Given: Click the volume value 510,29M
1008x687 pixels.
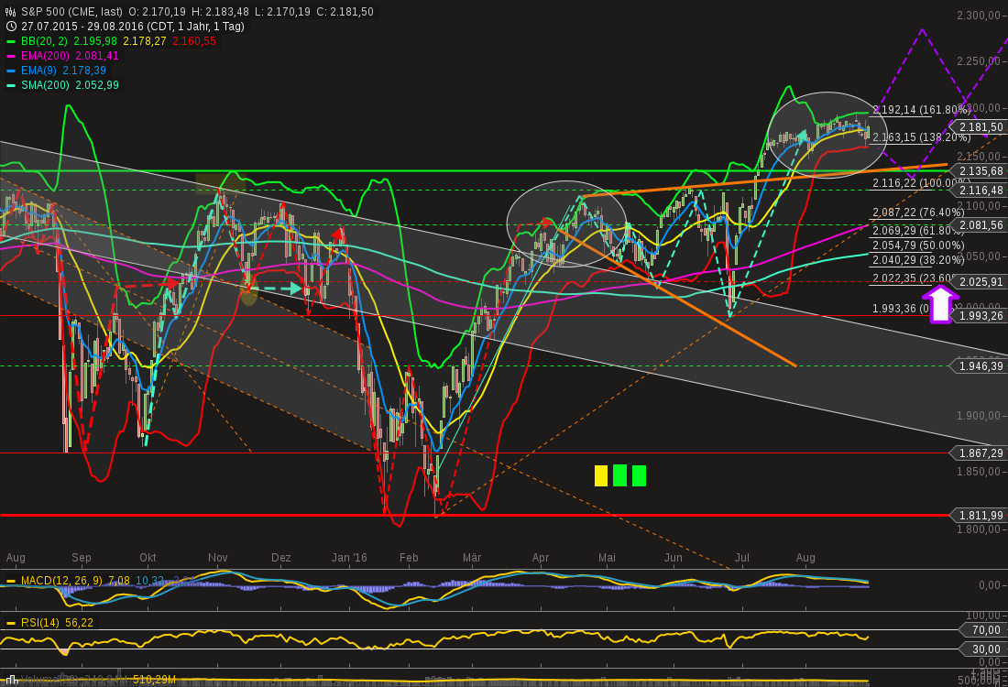Looking at the screenshot, I should [154, 680].
